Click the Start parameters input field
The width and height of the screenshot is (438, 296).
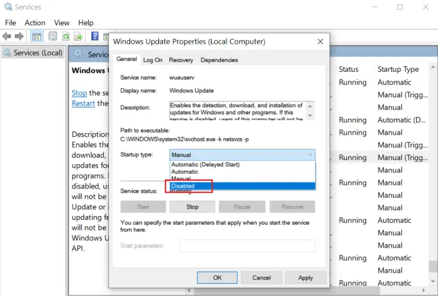[247, 246]
